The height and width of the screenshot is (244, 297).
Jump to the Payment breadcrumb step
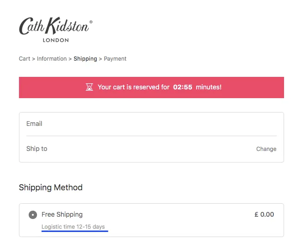point(115,59)
